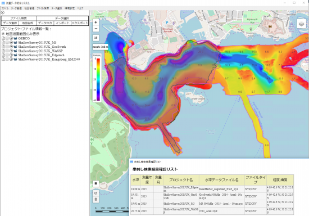Toggle 地図描画範囲のみ表示 checkbox
The image size is (309, 216).
tap(3, 34)
